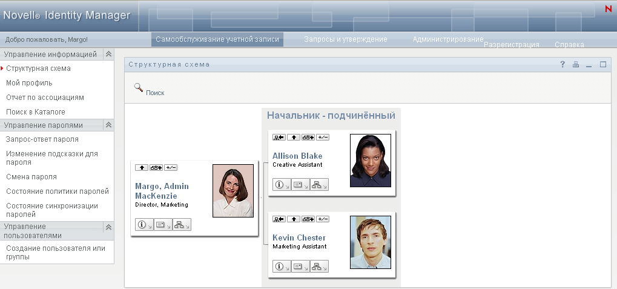
Task: Click Allison Blake's up arrow icon
Action: point(294,138)
